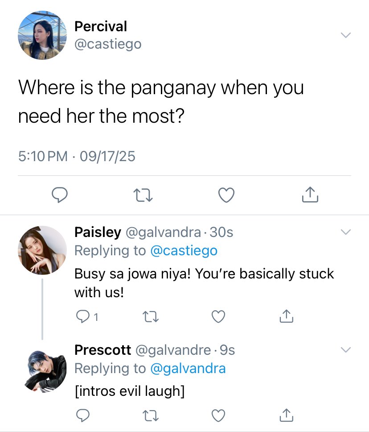Retweet Percival's panganay tweet
The height and width of the screenshot is (432, 369).
pyautogui.click(x=143, y=195)
